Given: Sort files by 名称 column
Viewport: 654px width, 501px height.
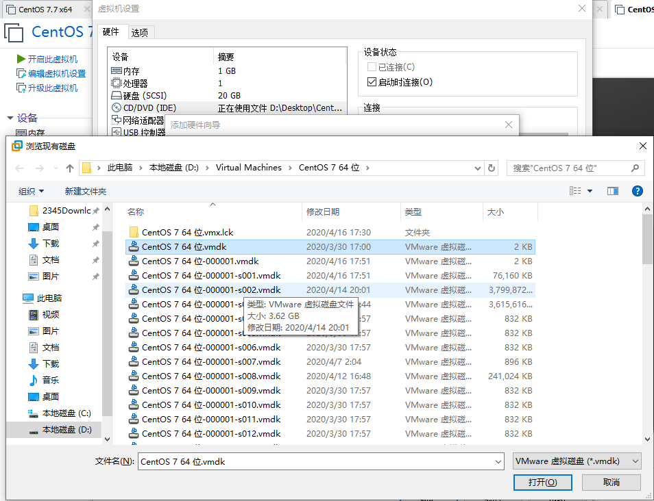Looking at the screenshot, I should (x=136, y=212).
